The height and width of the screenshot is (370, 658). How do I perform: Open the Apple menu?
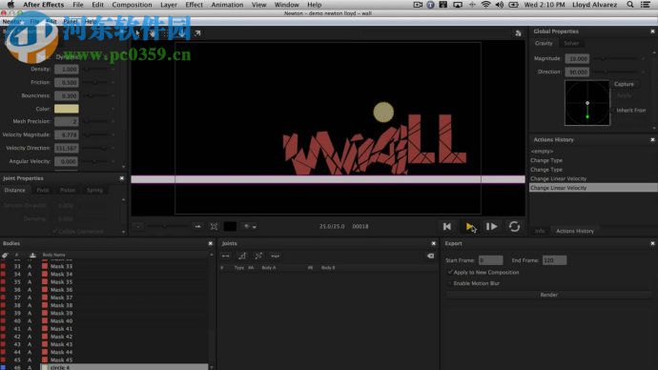click(x=10, y=5)
